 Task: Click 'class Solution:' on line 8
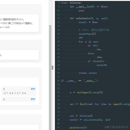point(71,3)
